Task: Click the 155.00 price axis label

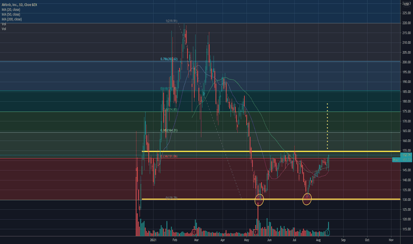Action: click(406, 151)
